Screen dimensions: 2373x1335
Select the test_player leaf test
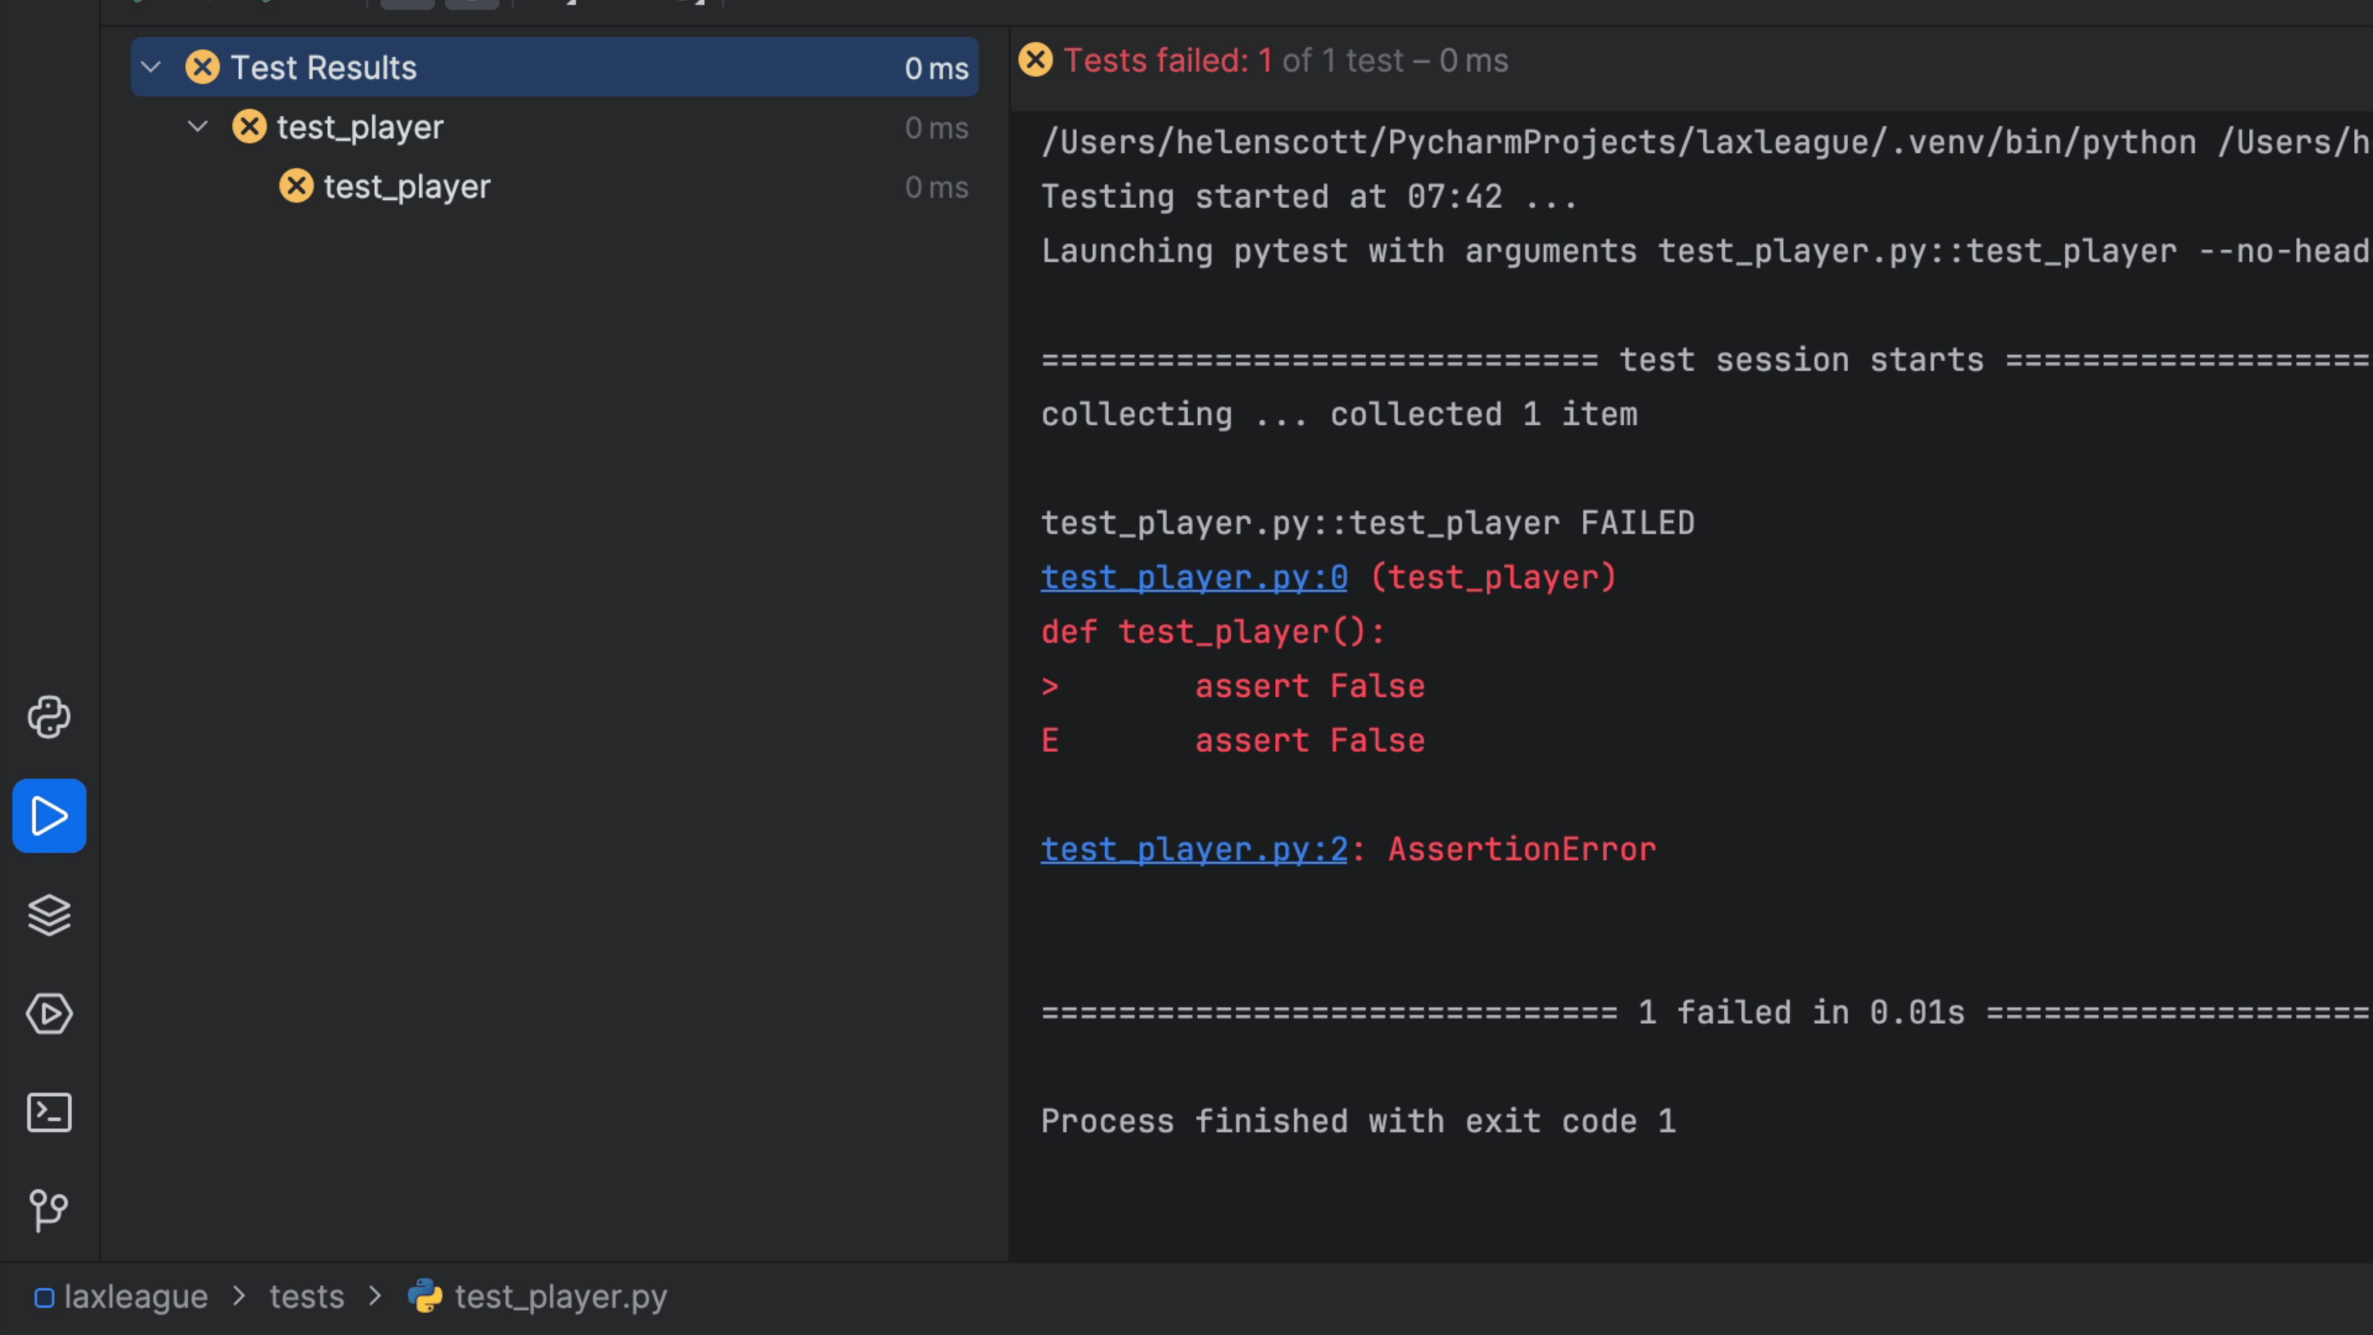pyautogui.click(x=406, y=187)
